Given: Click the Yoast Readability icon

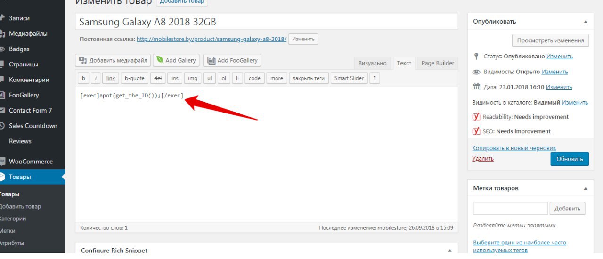Looking at the screenshot, I should 476,117.
